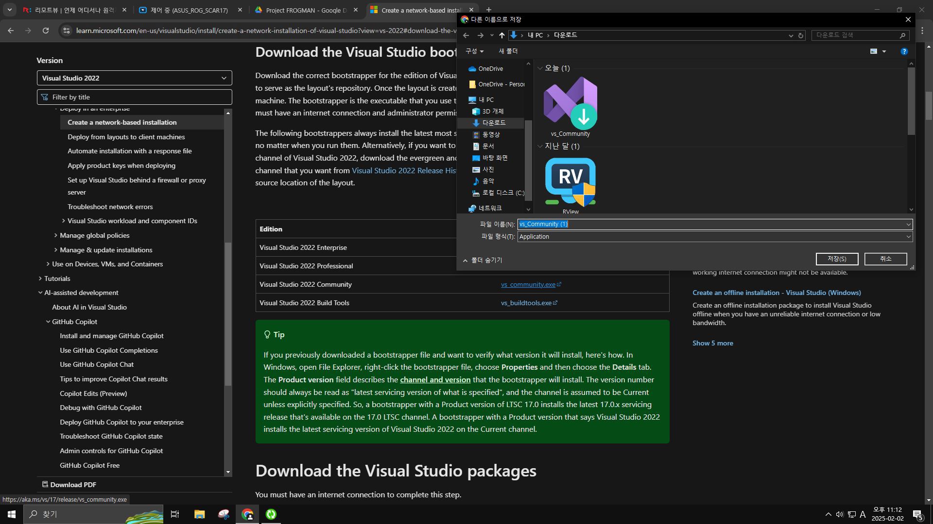Screen dimensions: 933x524
Task: Open the 구성 organize menu
Action: click(x=474, y=51)
